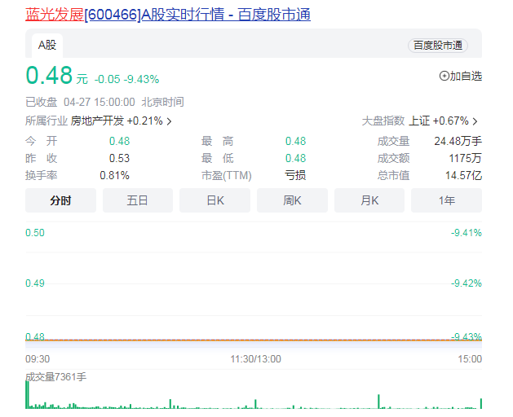View the 1年 chart range
This screenshot has height=417, width=513.
tap(446, 200)
